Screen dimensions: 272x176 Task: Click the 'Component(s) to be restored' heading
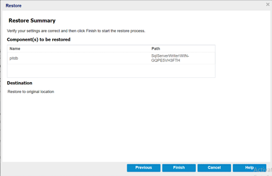point(39,40)
